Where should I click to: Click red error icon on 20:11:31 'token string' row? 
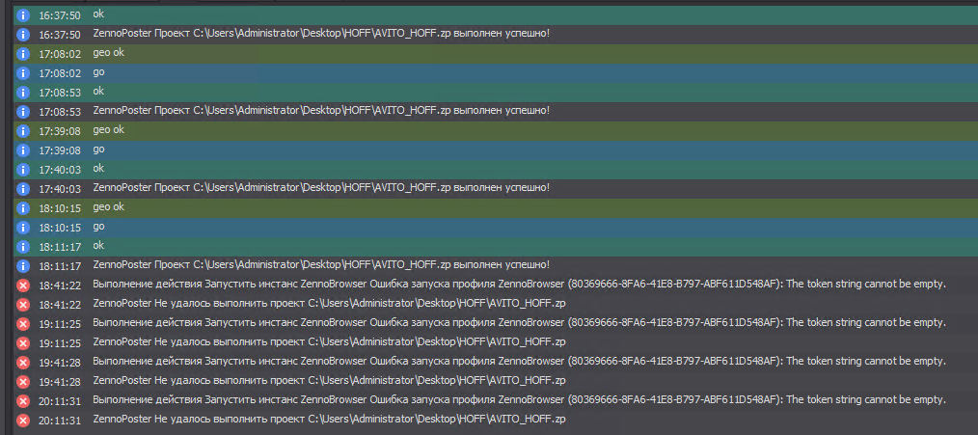(x=23, y=400)
